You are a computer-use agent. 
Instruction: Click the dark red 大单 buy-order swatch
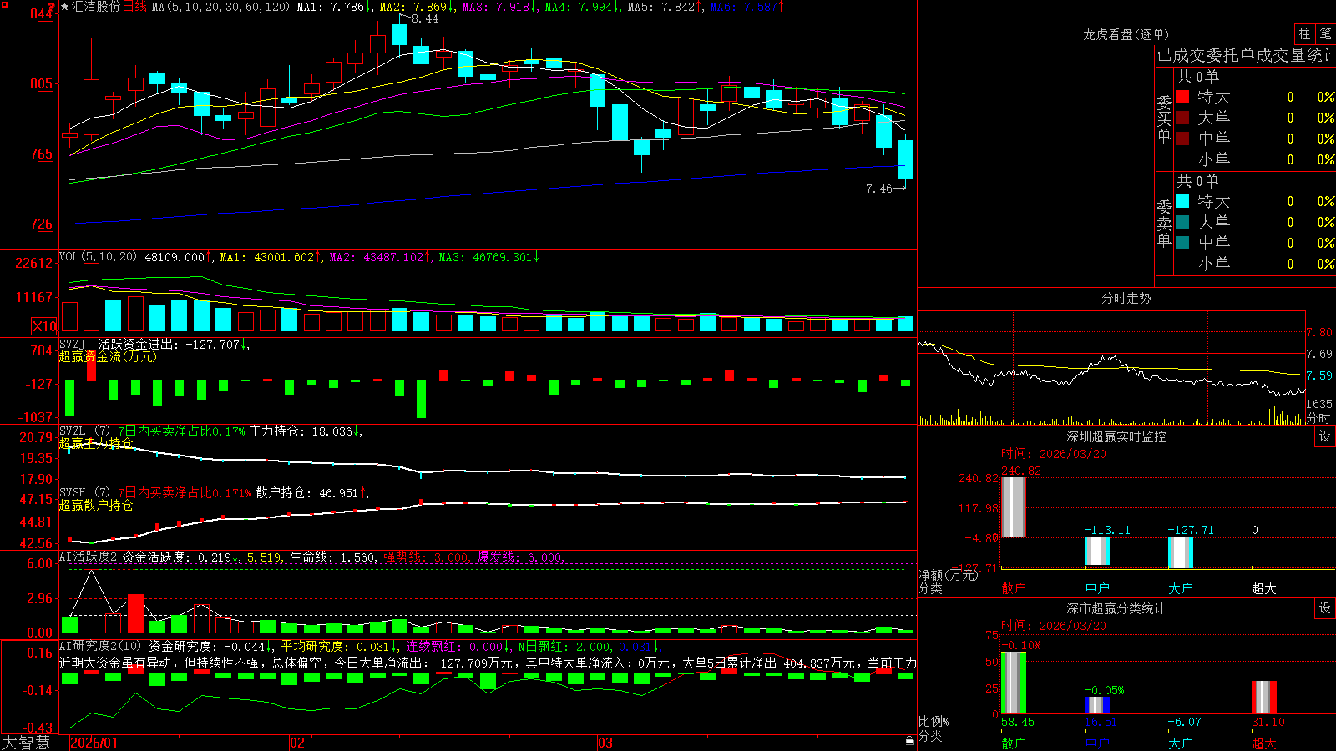click(1182, 118)
